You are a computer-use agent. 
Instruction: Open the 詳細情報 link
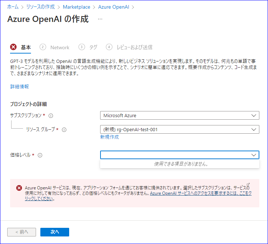19,87
